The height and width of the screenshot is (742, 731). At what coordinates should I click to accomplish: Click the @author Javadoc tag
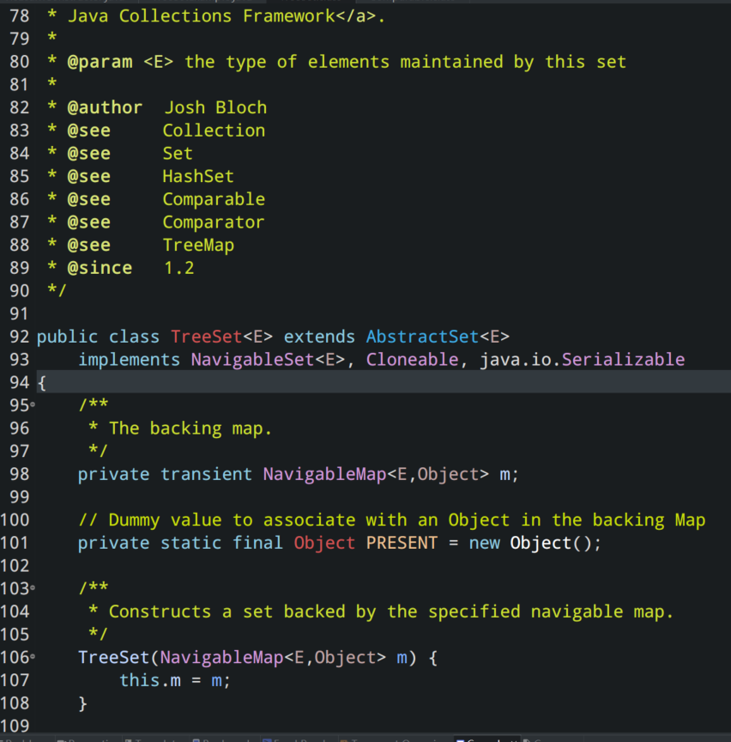tap(105, 108)
